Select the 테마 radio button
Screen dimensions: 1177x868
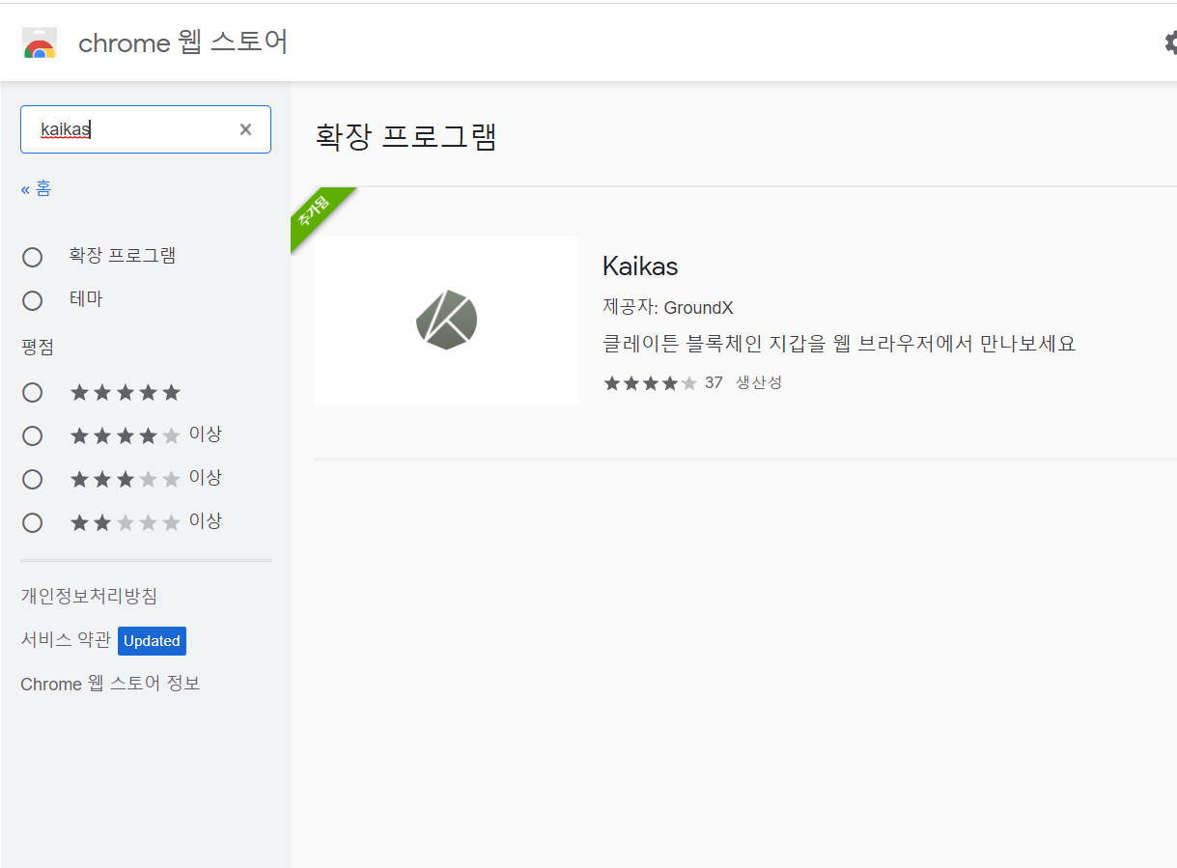pyautogui.click(x=33, y=300)
